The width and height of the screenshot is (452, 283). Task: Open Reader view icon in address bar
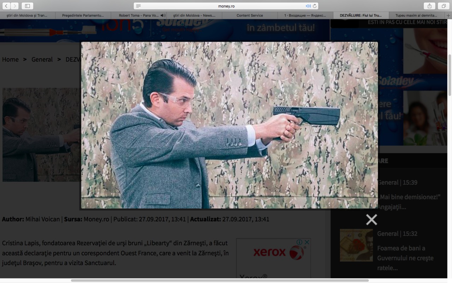click(x=138, y=6)
